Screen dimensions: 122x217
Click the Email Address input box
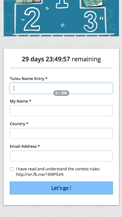[61, 156]
